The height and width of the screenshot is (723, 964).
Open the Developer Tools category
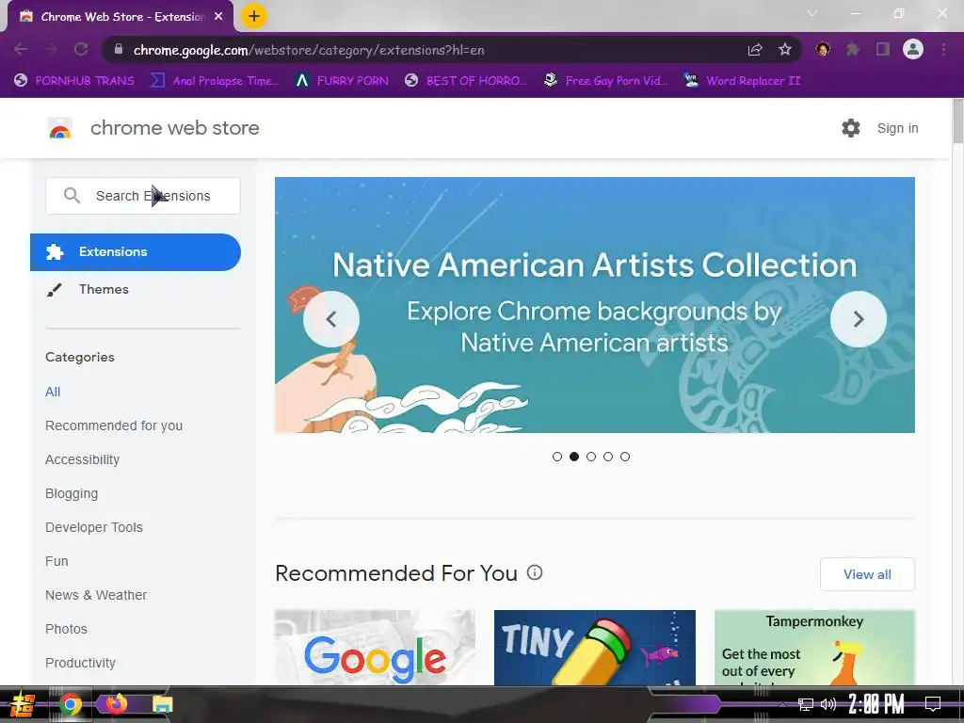[x=94, y=527]
